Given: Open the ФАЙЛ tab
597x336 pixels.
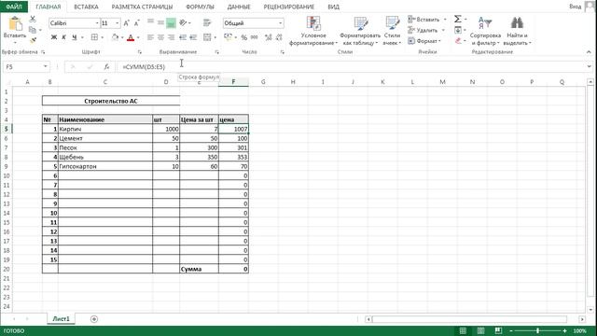Looking at the screenshot, I should coord(14,7).
